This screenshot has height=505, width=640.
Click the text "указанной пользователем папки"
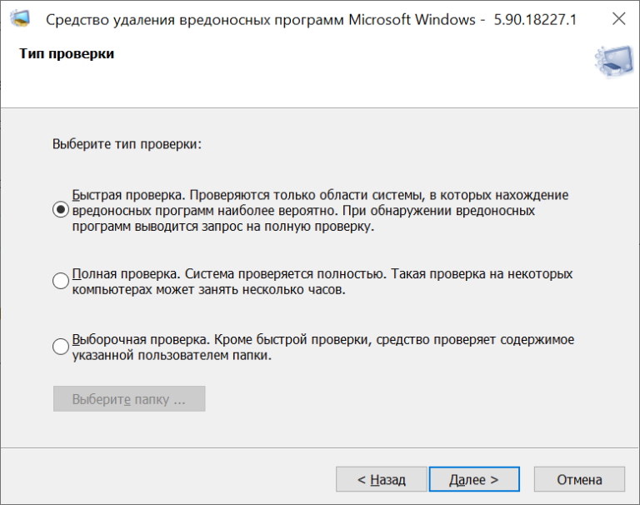pos(171,356)
